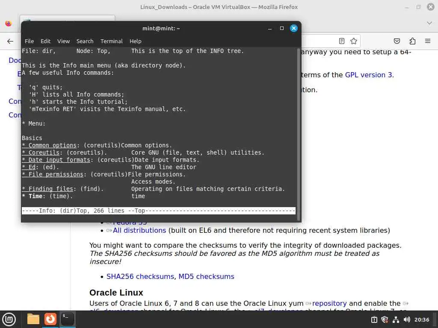Click the Info status line in terminal
438x328 pixels.
pyautogui.click(x=158, y=211)
